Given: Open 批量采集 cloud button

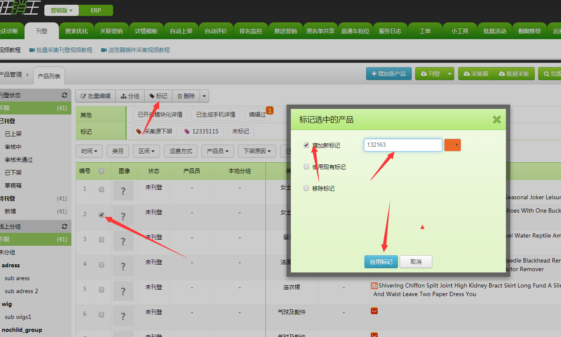Looking at the screenshot, I should point(514,74).
